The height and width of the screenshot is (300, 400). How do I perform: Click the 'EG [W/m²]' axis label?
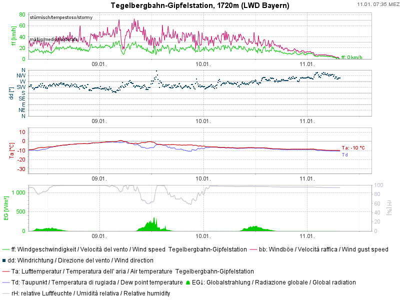click(x=6, y=208)
